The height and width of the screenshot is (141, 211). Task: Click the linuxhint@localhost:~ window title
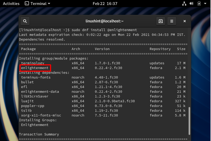105,21
